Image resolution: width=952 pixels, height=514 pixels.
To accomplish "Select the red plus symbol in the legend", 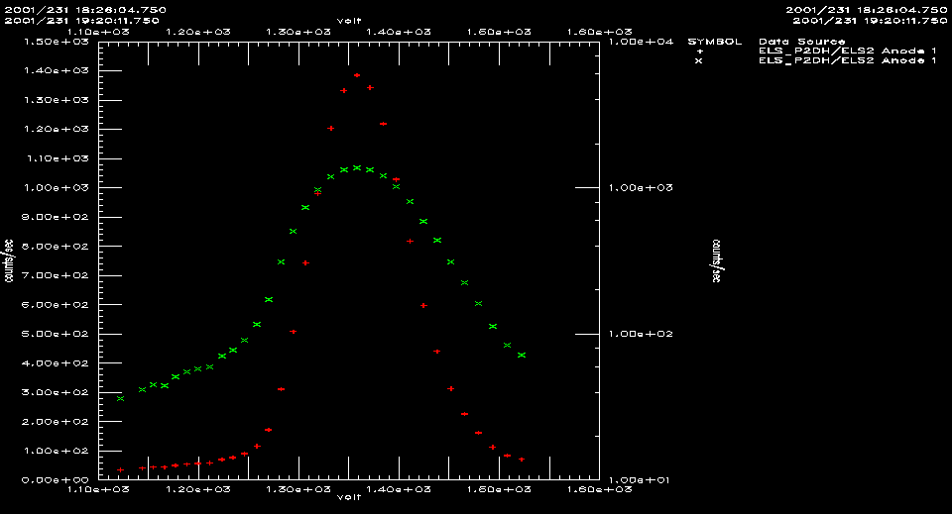I will point(699,51).
